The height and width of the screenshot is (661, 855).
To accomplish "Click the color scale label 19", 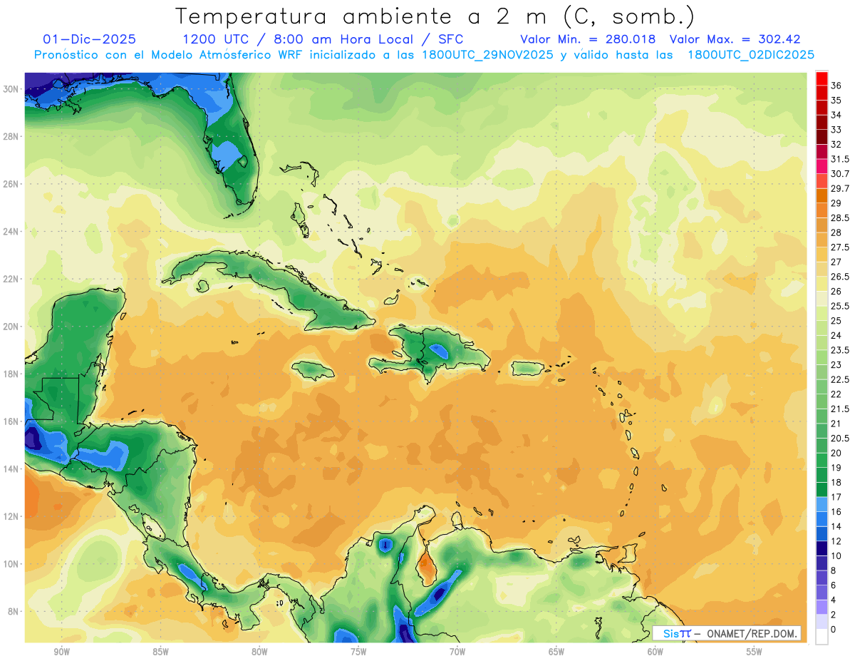I will pos(836,468).
